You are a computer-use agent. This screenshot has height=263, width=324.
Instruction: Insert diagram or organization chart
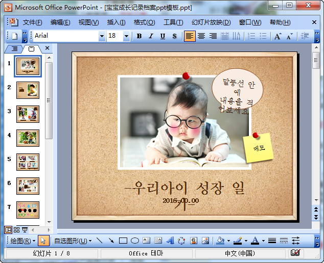coord(181,241)
